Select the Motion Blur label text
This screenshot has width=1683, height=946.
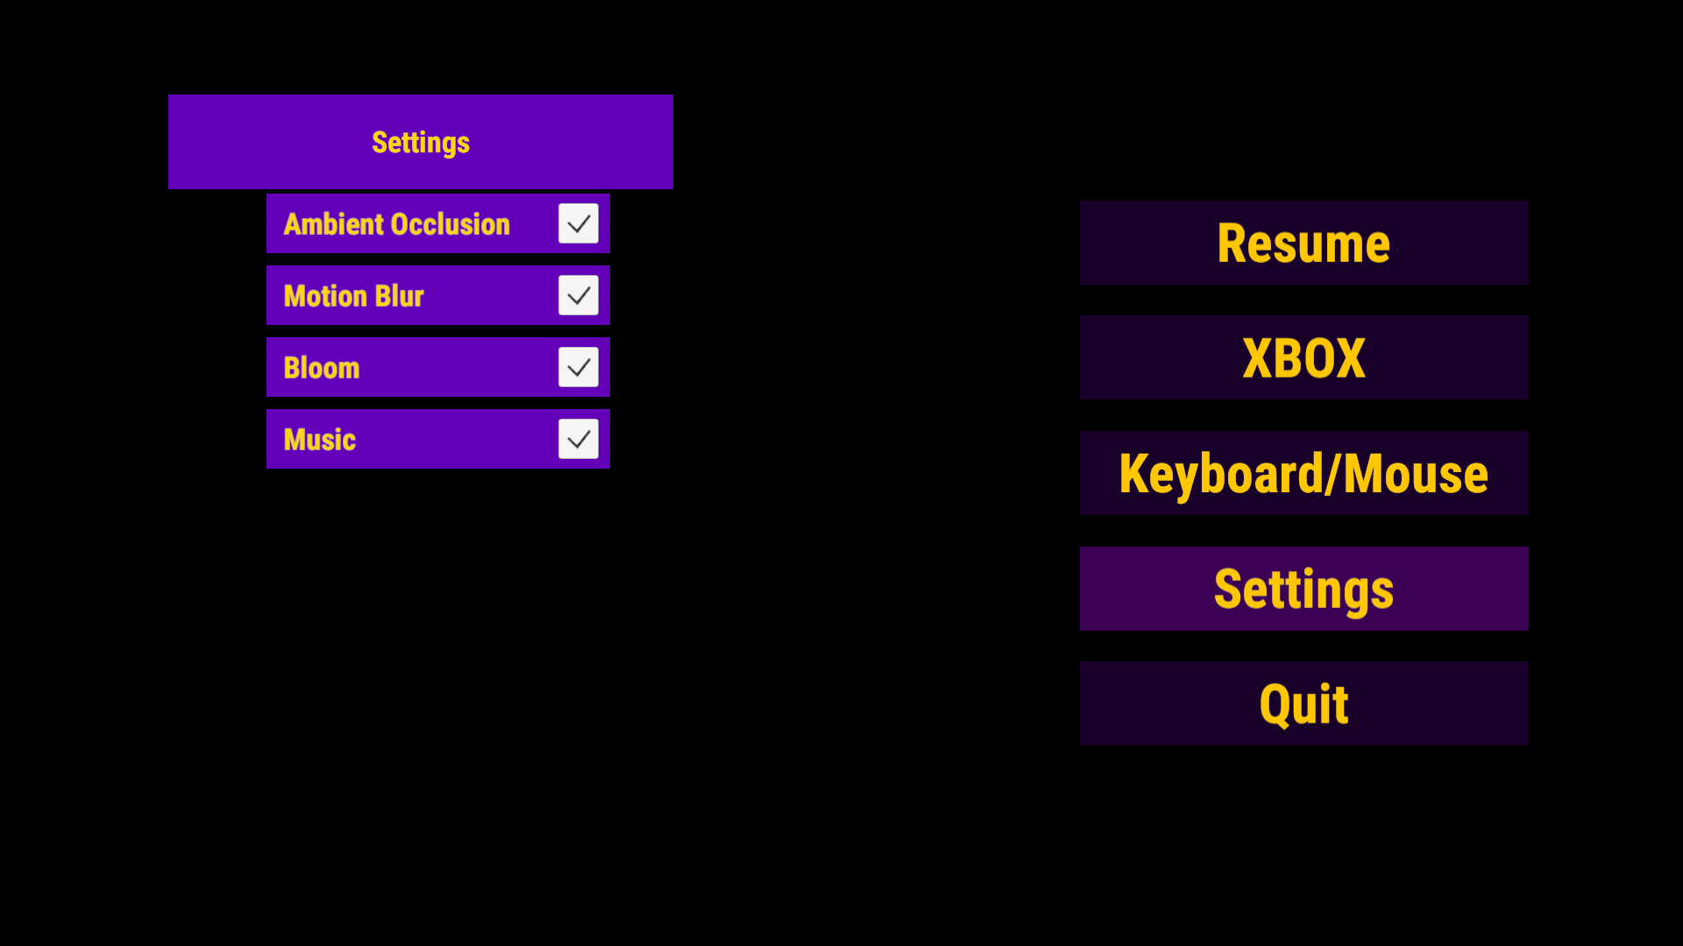[x=353, y=296]
